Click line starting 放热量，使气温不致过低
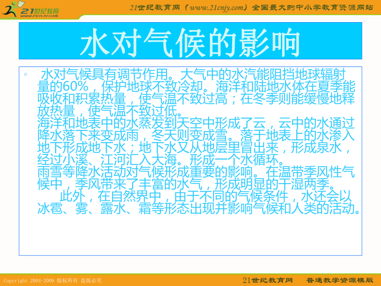 click(x=110, y=111)
